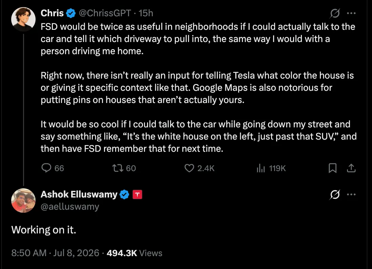Open more options menu on Chris's post
Screen dimensions: 372x269
(x=351, y=13)
